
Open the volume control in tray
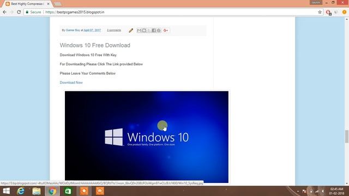(x=323, y=191)
